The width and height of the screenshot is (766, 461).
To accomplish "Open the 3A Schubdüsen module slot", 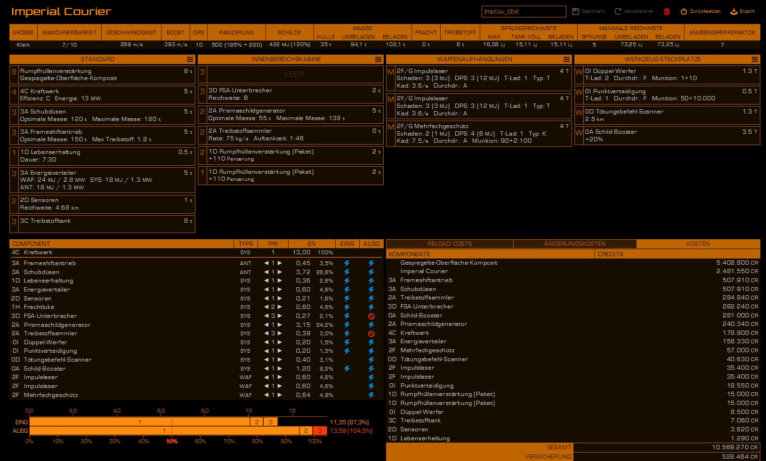I will (x=102, y=115).
